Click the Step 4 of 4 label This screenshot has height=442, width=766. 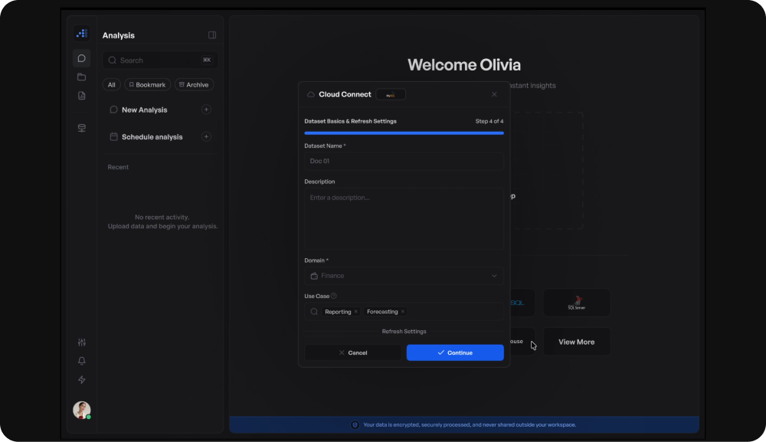(x=489, y=121)
